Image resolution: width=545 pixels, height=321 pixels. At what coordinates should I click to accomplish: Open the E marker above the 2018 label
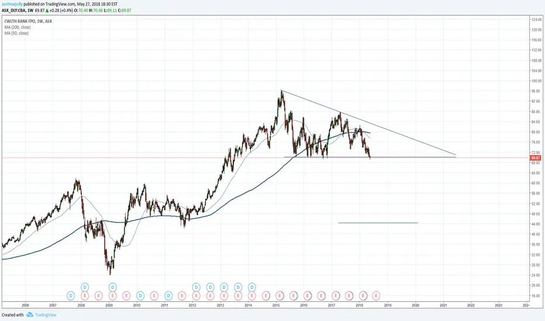tap(363, 296)
